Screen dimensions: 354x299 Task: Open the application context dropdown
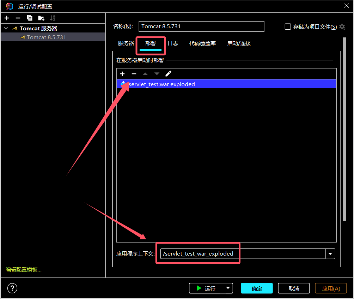click(330, 254)
